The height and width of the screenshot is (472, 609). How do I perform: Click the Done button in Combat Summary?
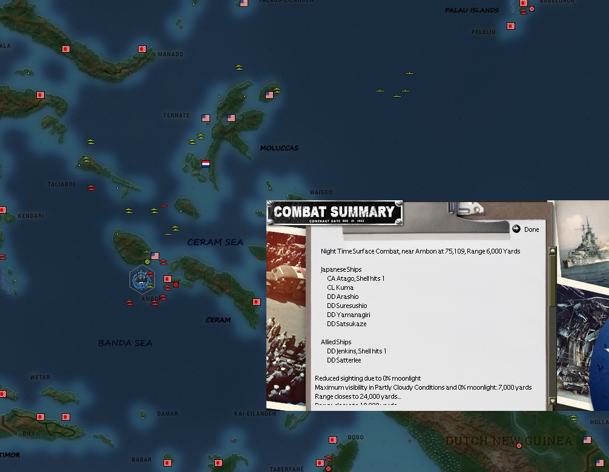pos(525,229)
